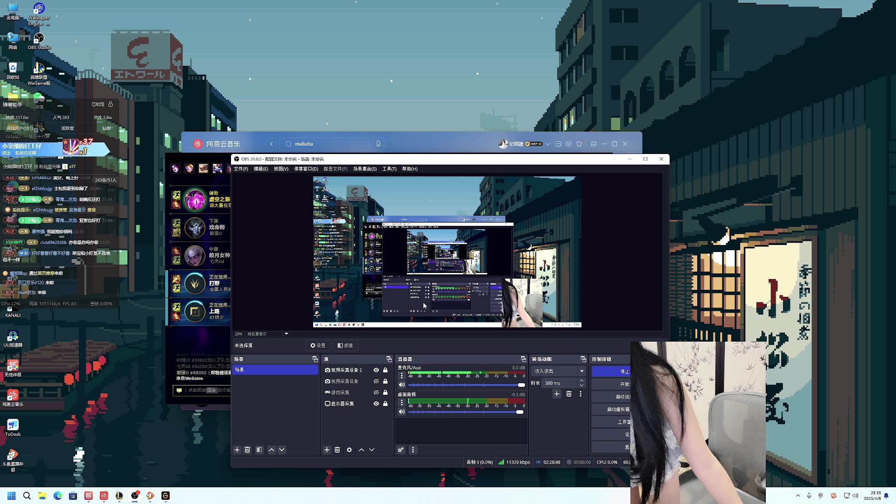Mute the 麦克风/Aux audio channel
The width and height of the screenshot is (896, 504).
click(x=402, y=385)
